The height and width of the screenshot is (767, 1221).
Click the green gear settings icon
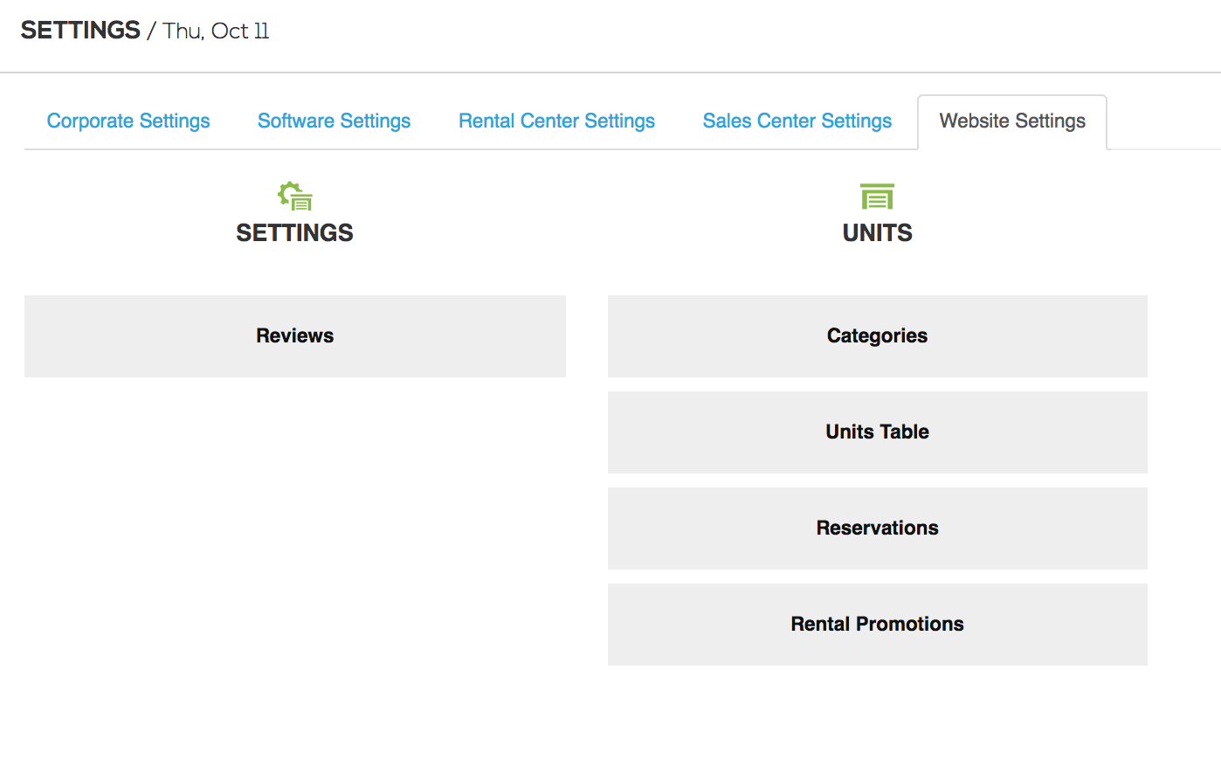pyautogui.click(x=295, y=197)
